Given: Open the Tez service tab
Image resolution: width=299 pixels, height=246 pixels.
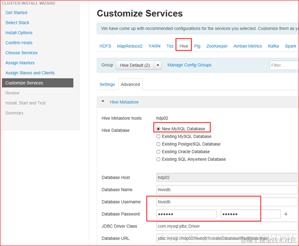Looking at the screenshot, I should click(170, 46).
